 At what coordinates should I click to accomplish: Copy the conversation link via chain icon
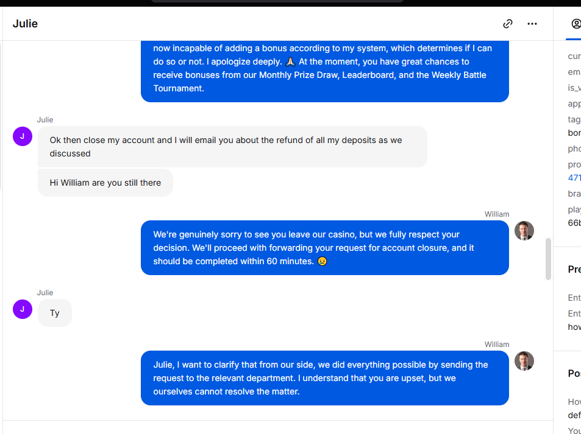(508, 24)
